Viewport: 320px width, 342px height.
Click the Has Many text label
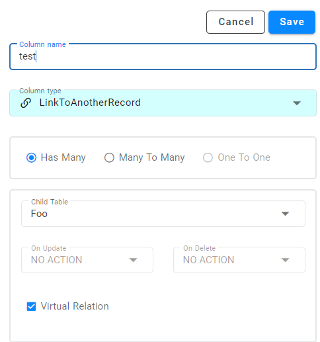tap(63, 157)
